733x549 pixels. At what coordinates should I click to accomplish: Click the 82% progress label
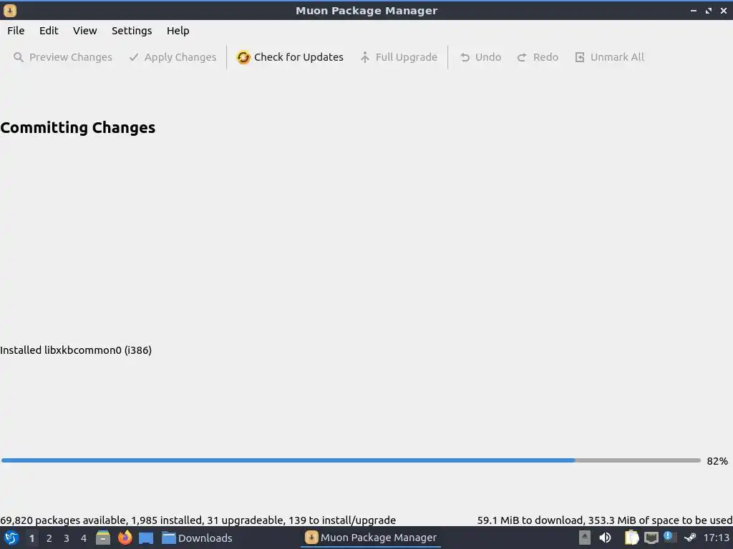point(717,461)
